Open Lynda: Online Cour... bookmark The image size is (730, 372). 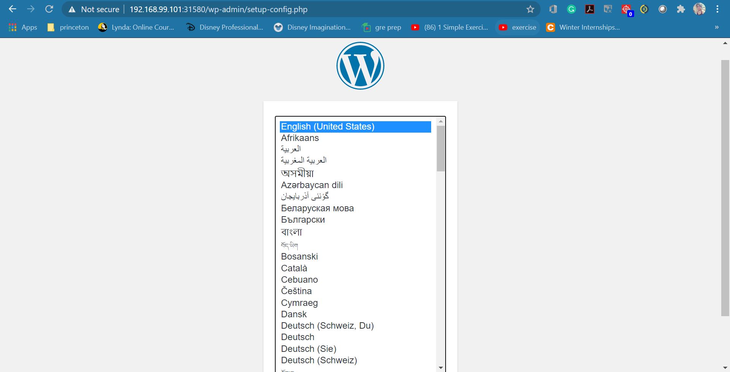(x=136, y=27)
